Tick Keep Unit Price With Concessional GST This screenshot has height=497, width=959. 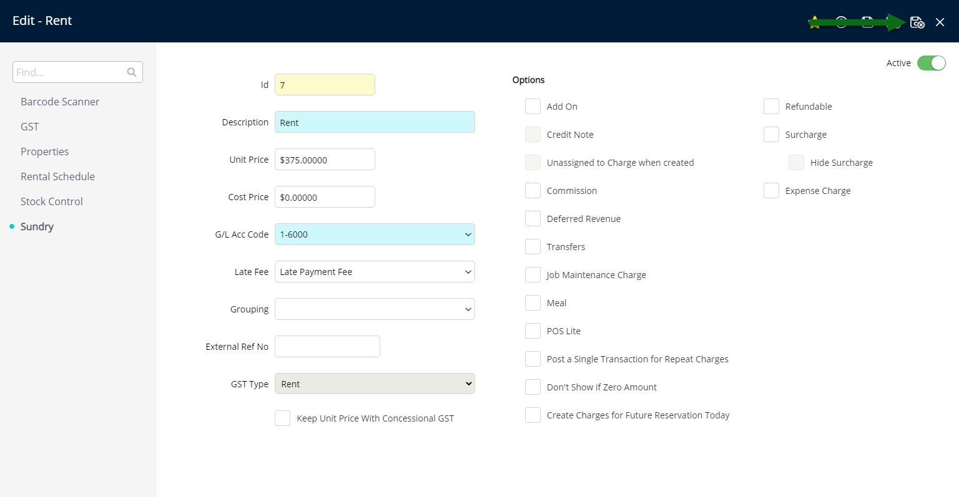pyautogui.click(x=282, y=418)
